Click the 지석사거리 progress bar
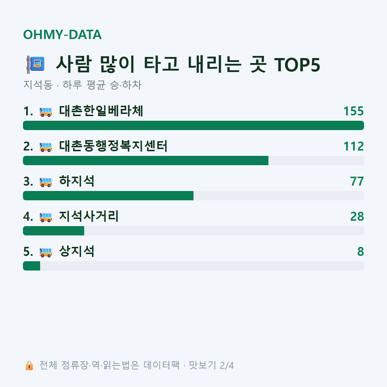This screenshot has height=387, width=387. 193,231
